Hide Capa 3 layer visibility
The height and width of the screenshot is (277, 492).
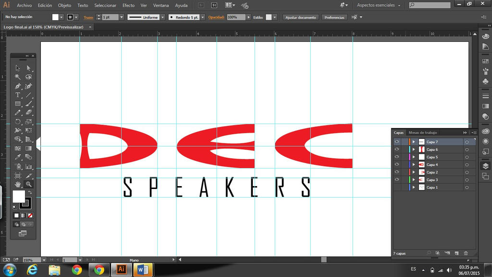(x=396, y=179)
